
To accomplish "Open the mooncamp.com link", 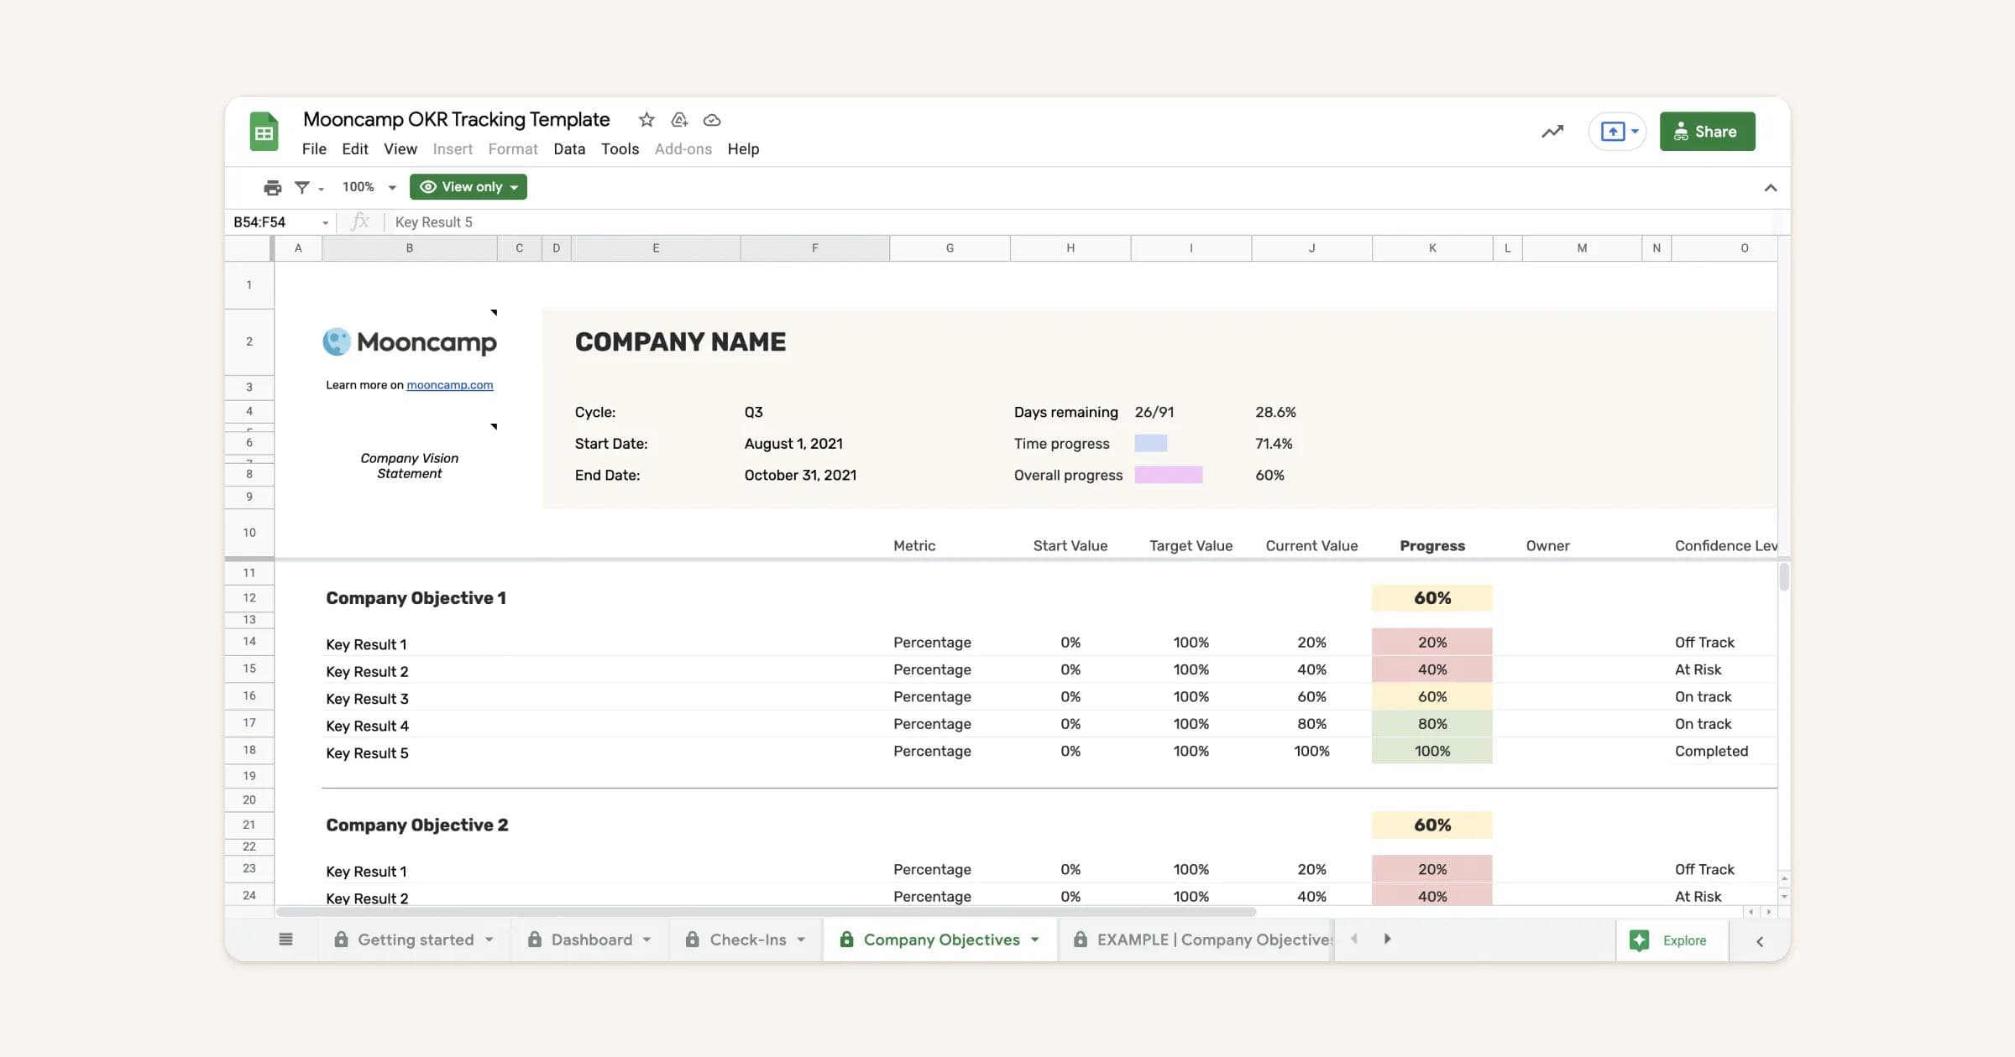I will pos(450,385).
